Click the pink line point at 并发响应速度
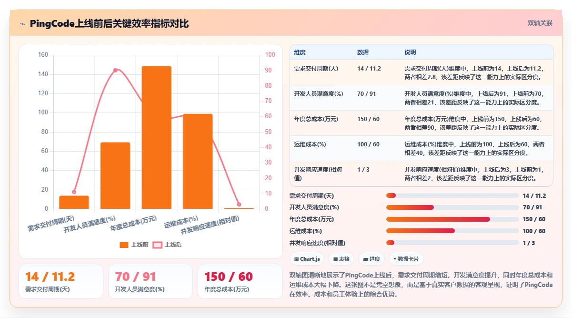 (x=239, y=205)
